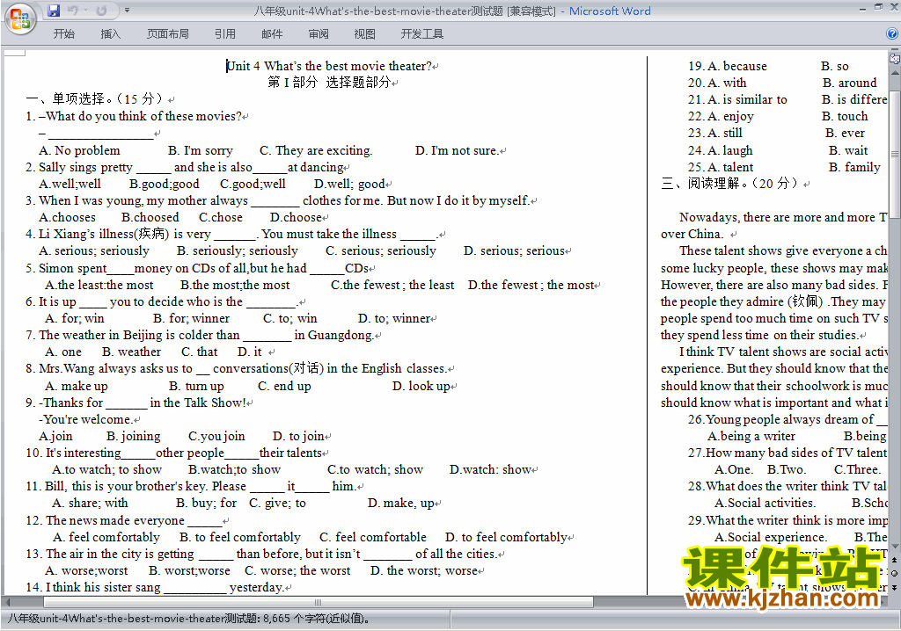Click the Previous Page double-arrow button

point(895,559)
